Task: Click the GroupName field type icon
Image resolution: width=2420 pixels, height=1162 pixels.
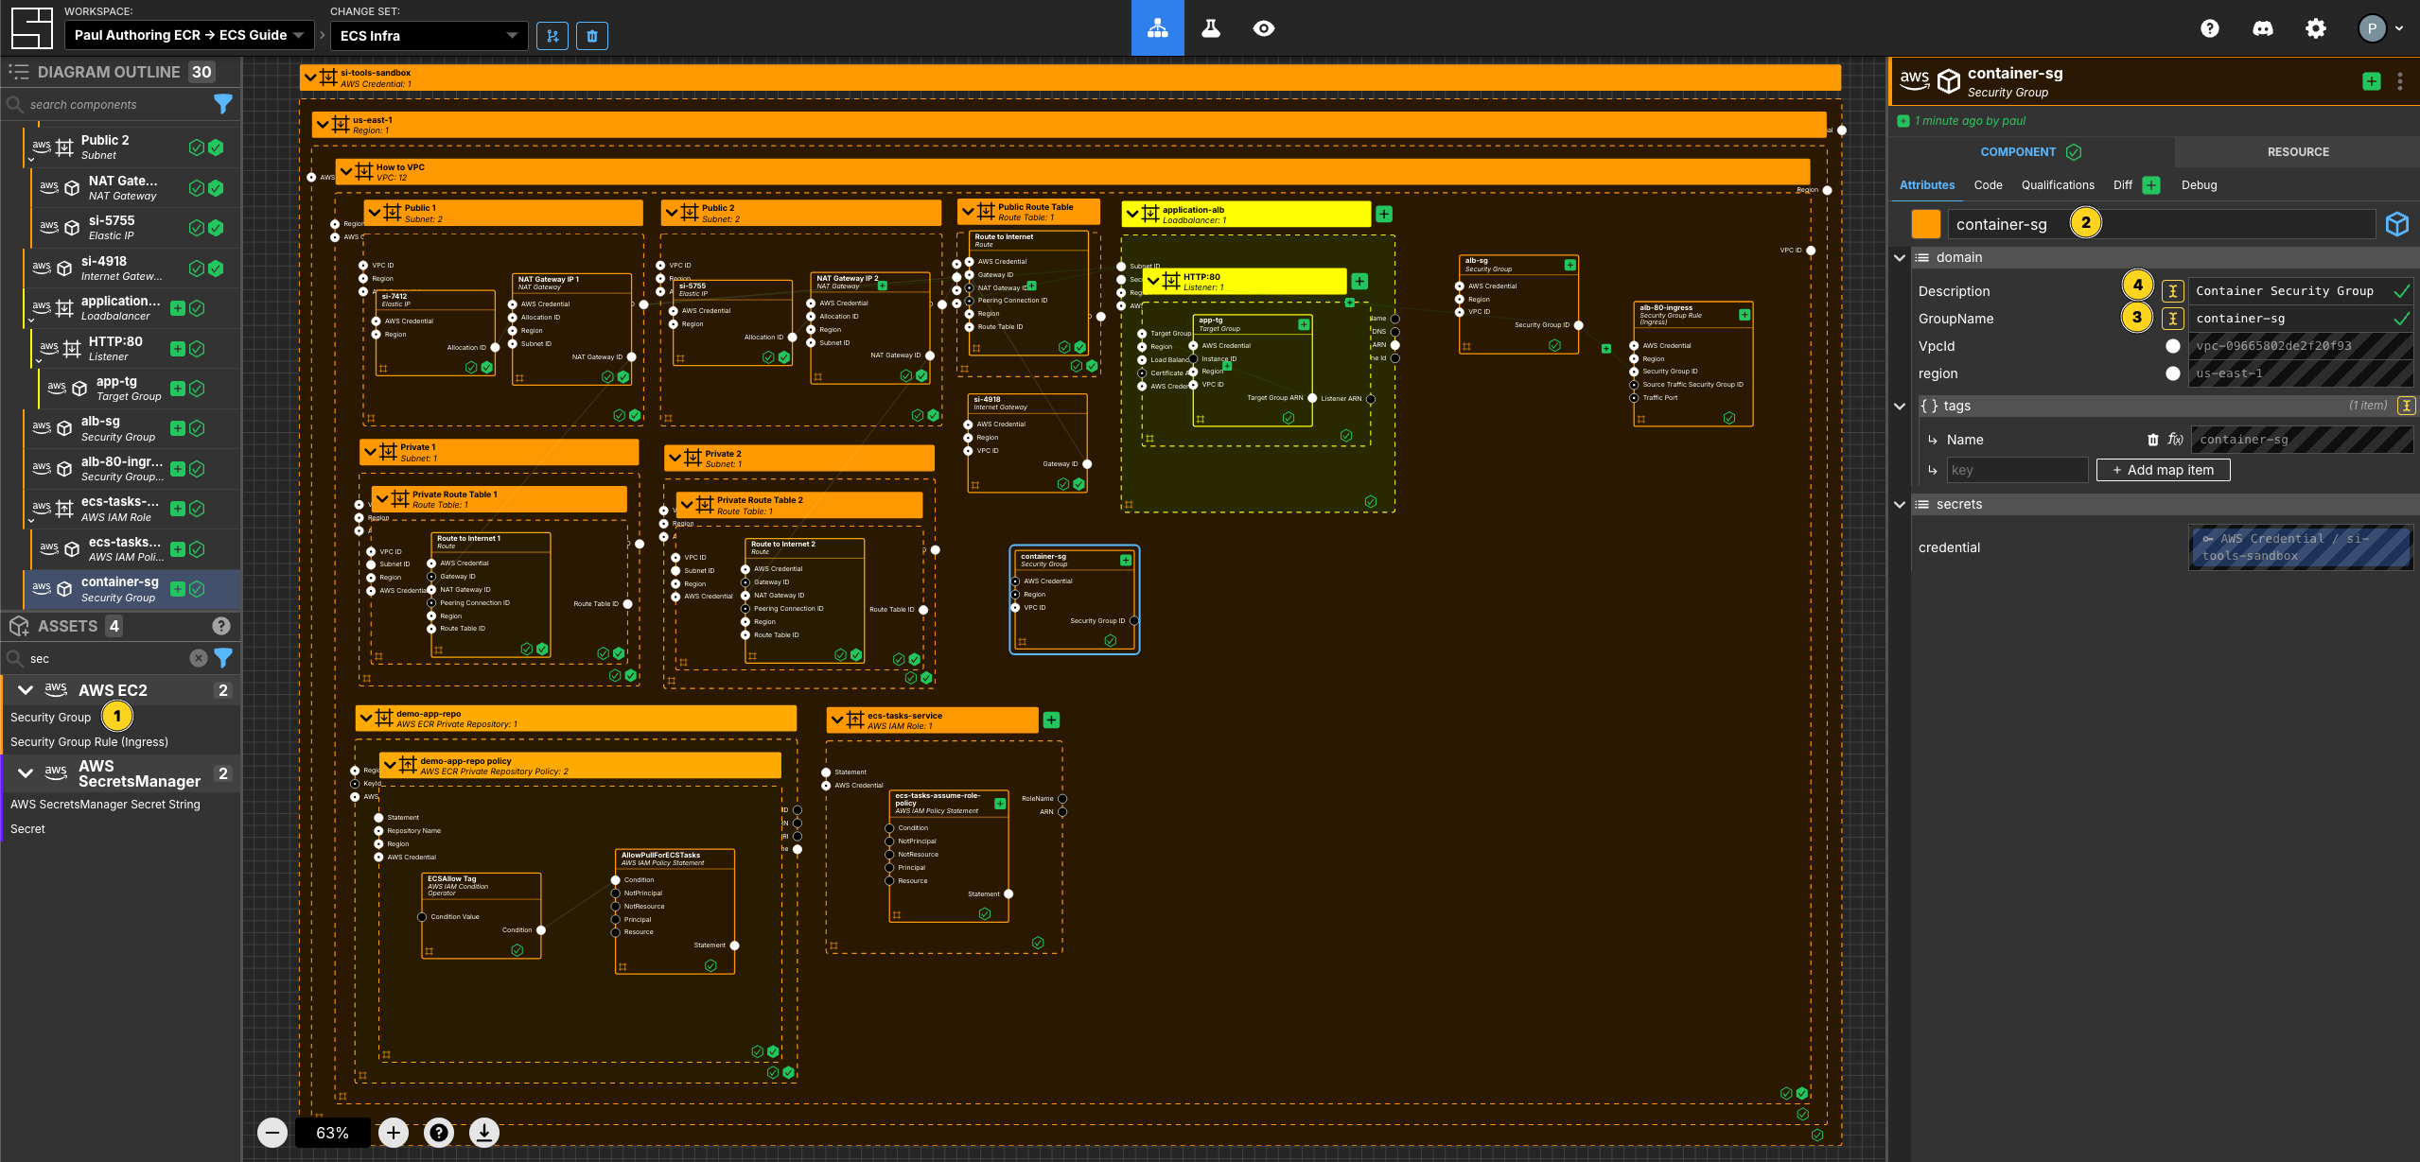Action: 2173,319
